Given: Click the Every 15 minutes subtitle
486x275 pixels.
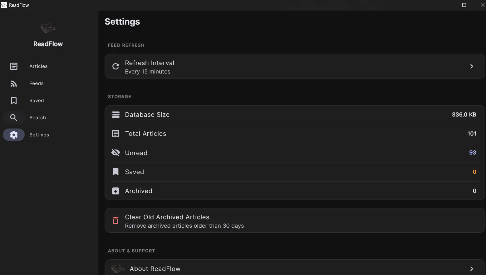Looking at the screenshot, I should click(x=148, y=72).
